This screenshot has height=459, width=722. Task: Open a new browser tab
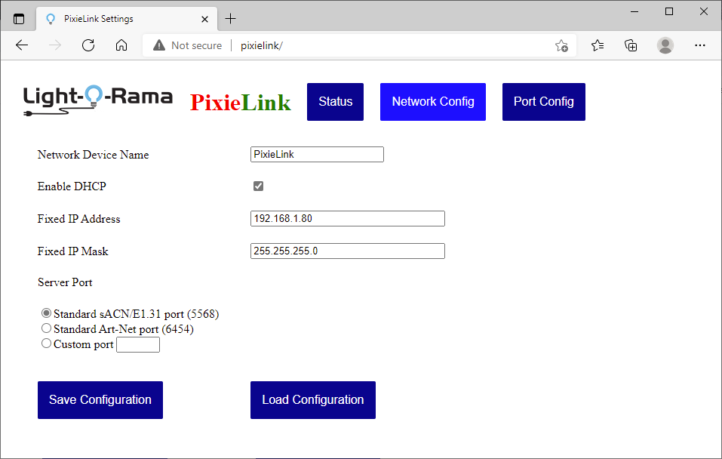(x=230, y=18)
